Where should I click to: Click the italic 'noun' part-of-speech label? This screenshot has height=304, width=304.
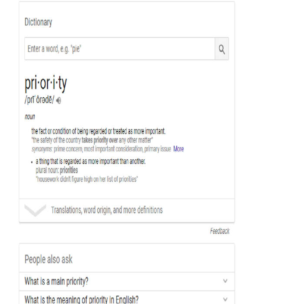pyautogui.click(x=30, y=117)
